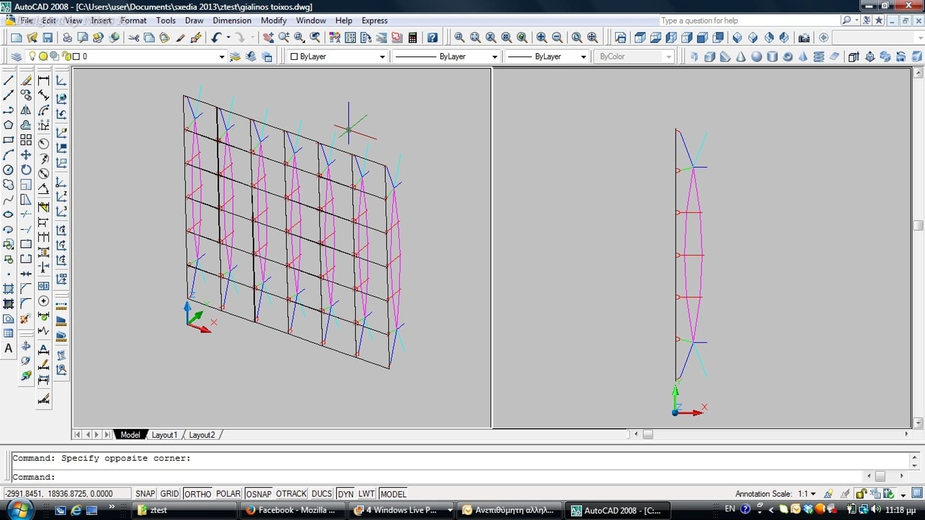Click the Undo arrow icon
The image size is (925, 520).
click(x=216, y=38)
